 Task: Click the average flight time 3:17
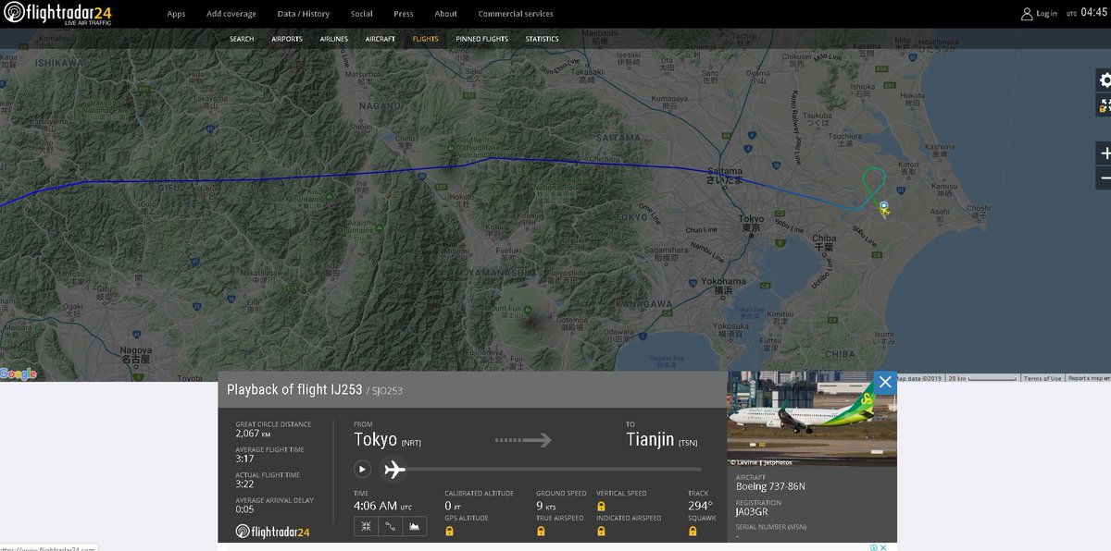click(244, 459)
